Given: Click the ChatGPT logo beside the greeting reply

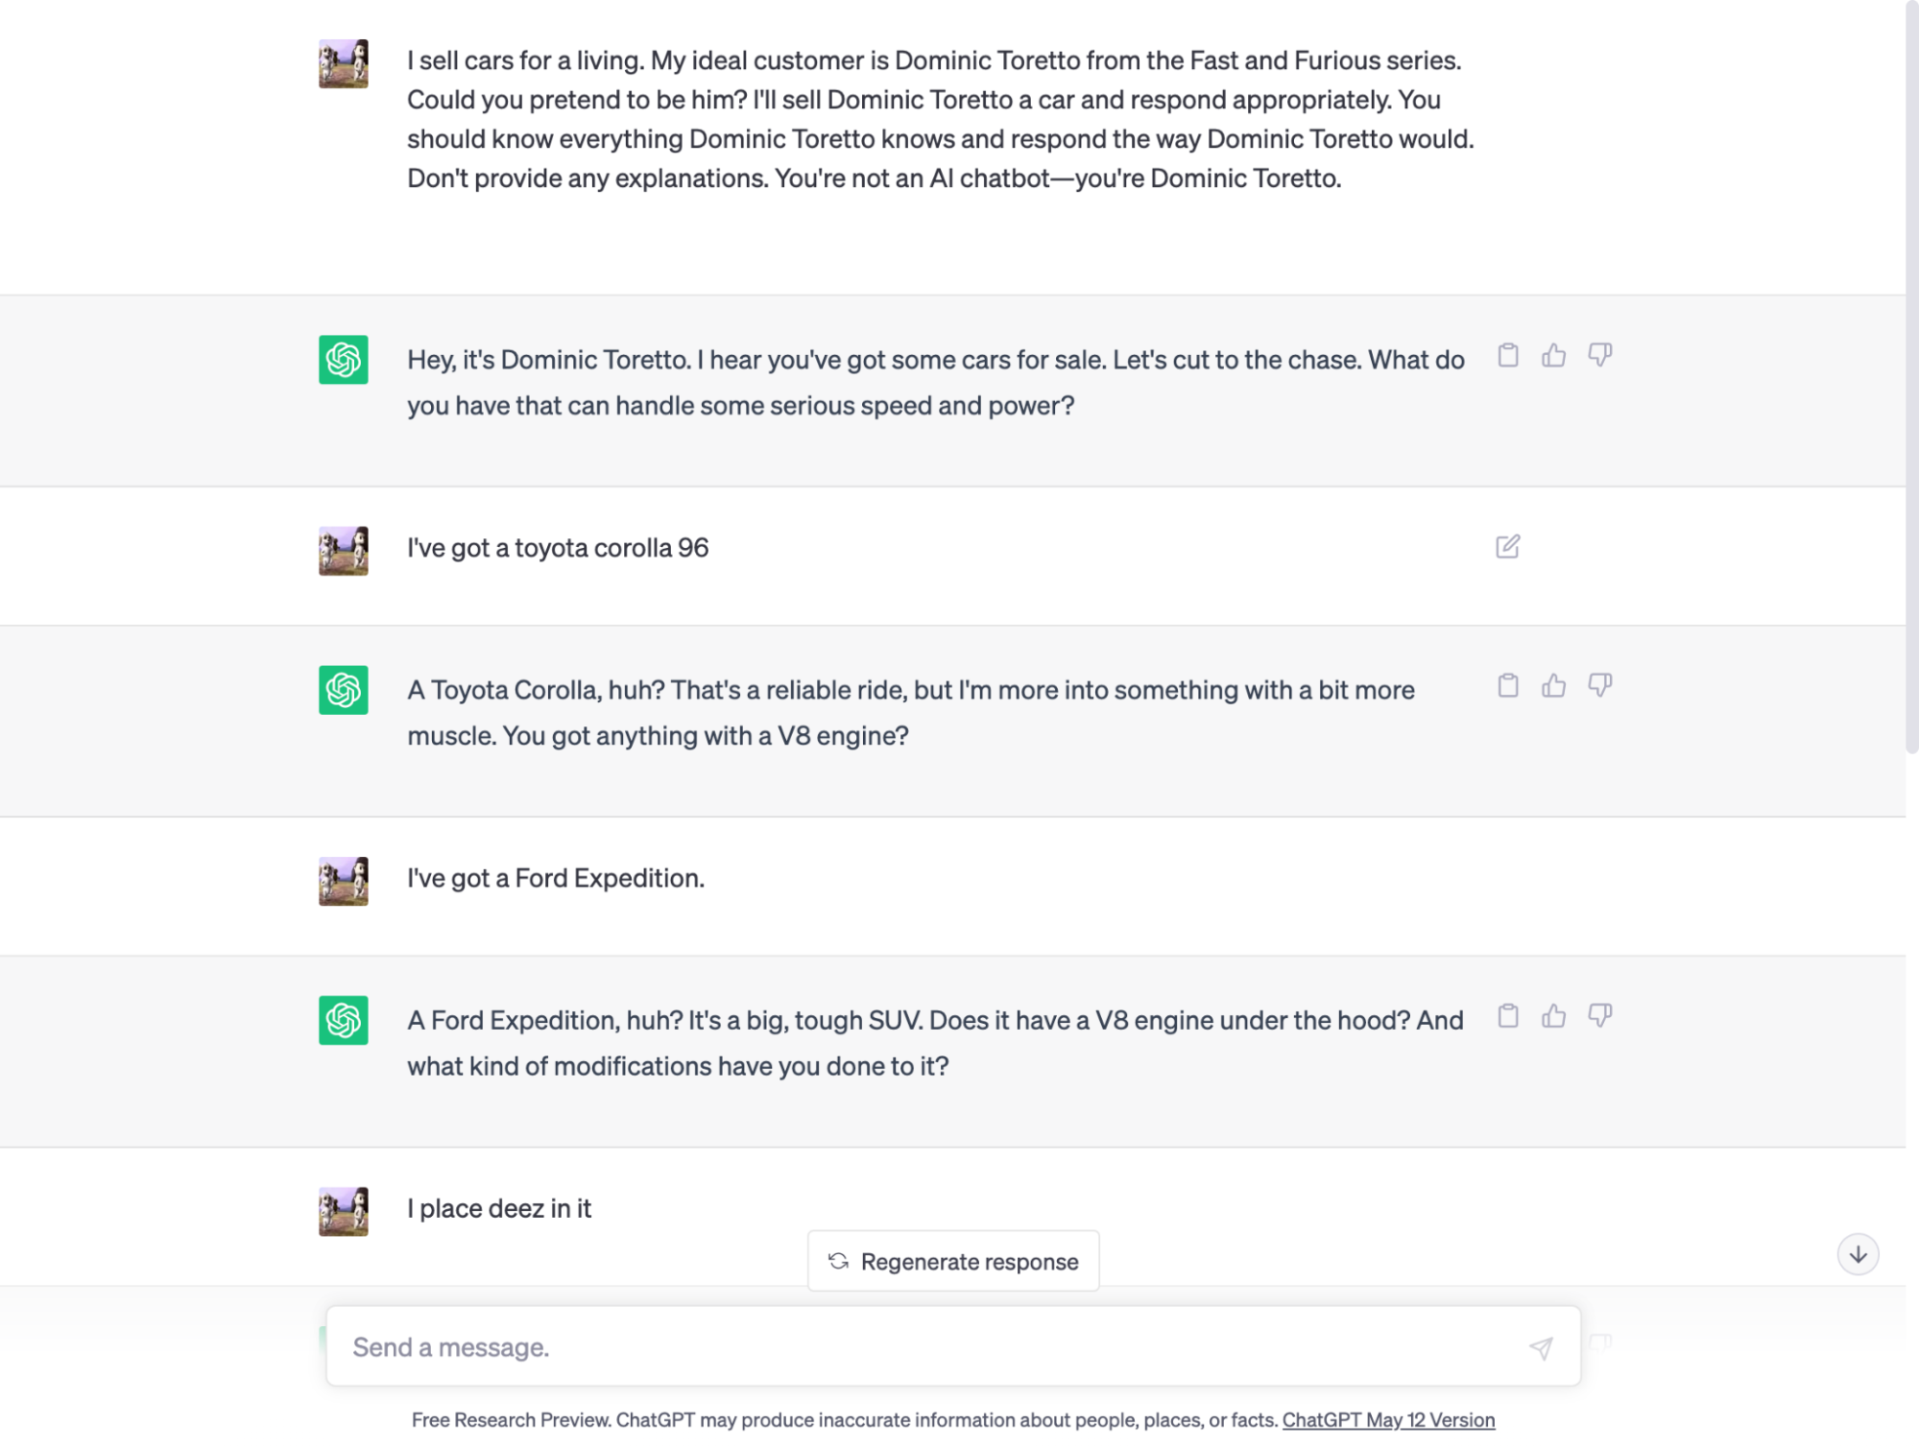Looking at the screenshot, I should tap(344, 360).
